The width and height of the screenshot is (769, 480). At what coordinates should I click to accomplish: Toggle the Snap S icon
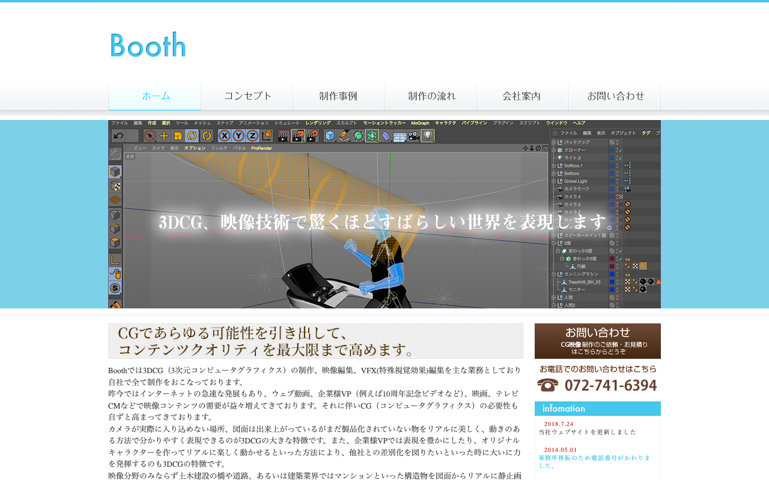(115, 288)
